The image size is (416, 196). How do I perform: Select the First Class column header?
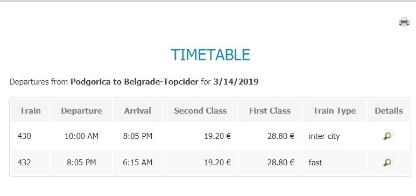coord(270,111)
